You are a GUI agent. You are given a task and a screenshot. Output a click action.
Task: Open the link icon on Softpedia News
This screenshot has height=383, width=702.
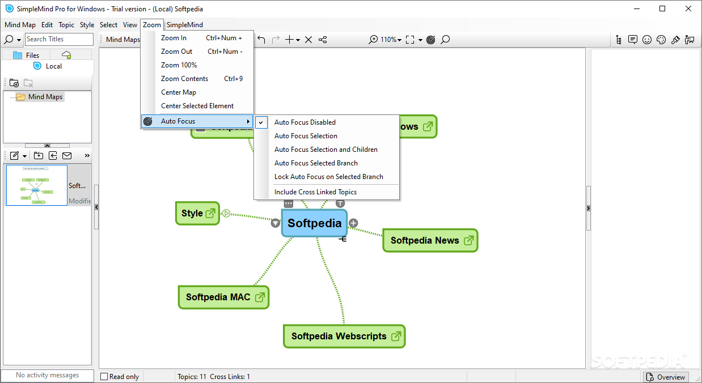click(x=469, y=240)
